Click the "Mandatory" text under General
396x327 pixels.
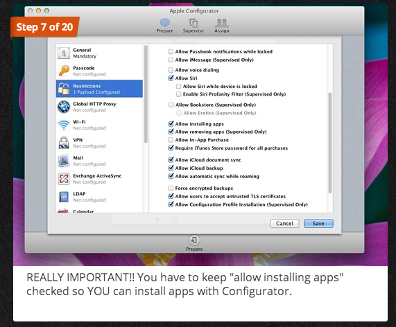pyautogui.click(x=85, y=56)
